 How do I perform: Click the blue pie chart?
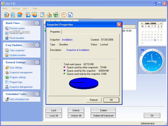(x=84, y=83)
